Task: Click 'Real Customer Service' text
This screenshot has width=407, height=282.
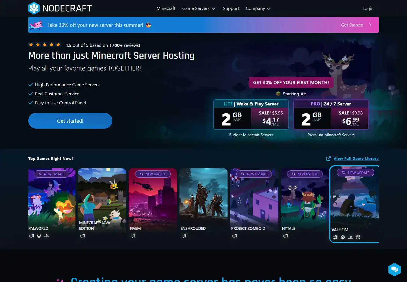Action: click(x=57, y=94)
